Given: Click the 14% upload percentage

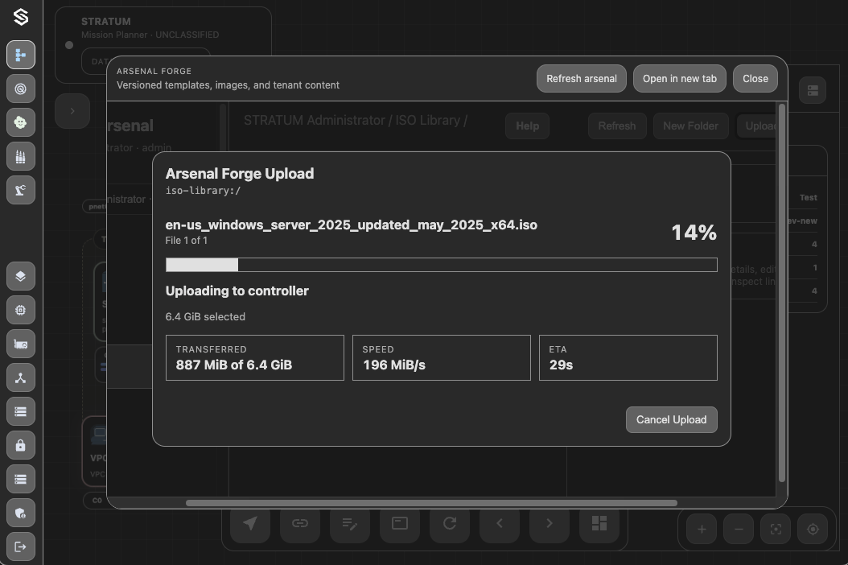Looking at the screenshot, I should [694, 233].
